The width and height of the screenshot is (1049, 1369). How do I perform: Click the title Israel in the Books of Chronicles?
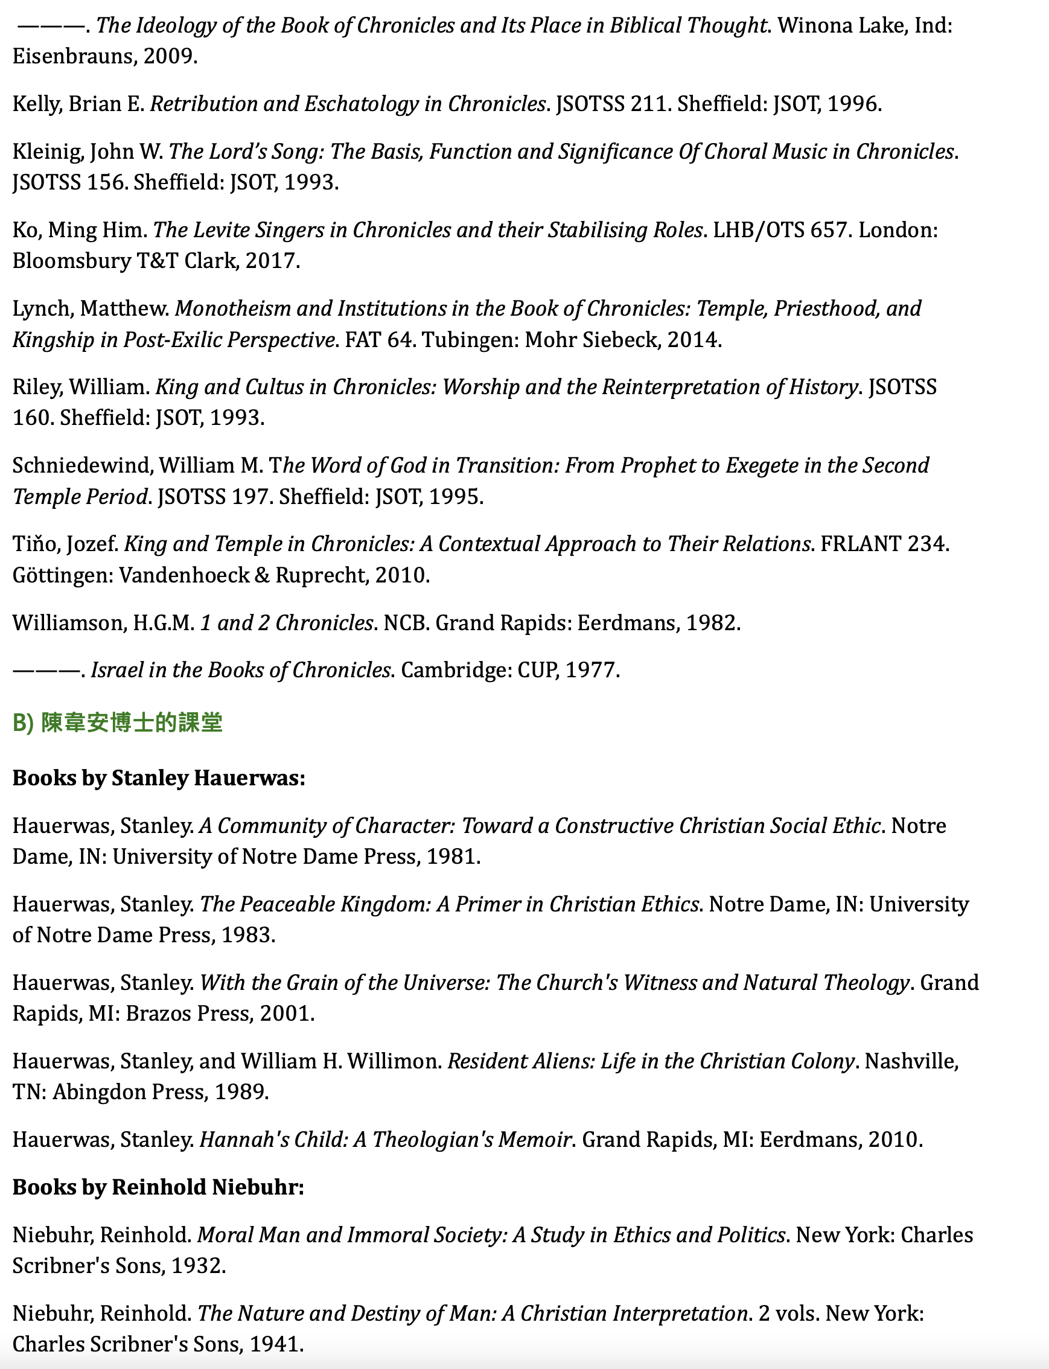[x=241, y=670]
